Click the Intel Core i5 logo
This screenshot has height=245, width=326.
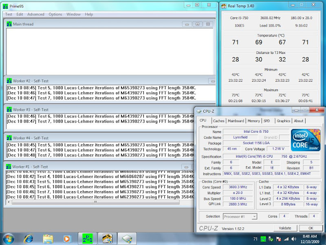click(x=305, y=140)
